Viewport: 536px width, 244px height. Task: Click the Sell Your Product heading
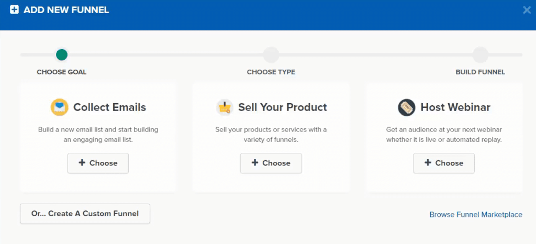point(282,107)
